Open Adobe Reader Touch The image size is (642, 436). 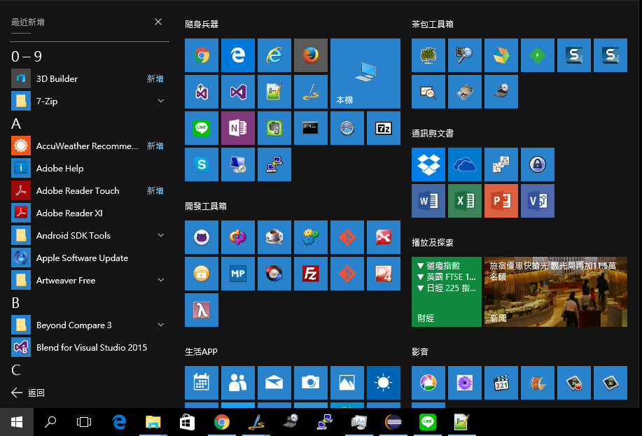point(90,191)
